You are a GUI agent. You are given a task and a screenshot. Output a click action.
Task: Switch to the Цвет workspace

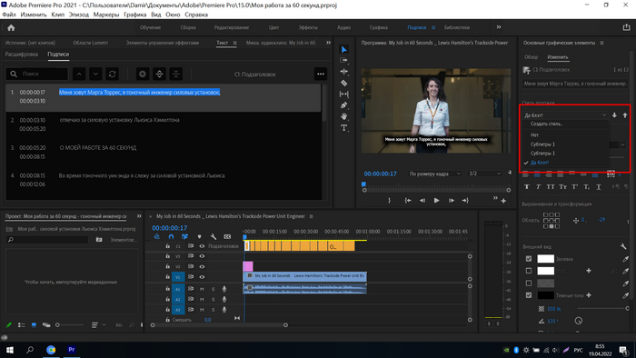click(273, 27)
